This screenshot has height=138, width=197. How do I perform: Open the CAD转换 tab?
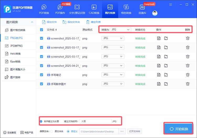coord(94,9)
